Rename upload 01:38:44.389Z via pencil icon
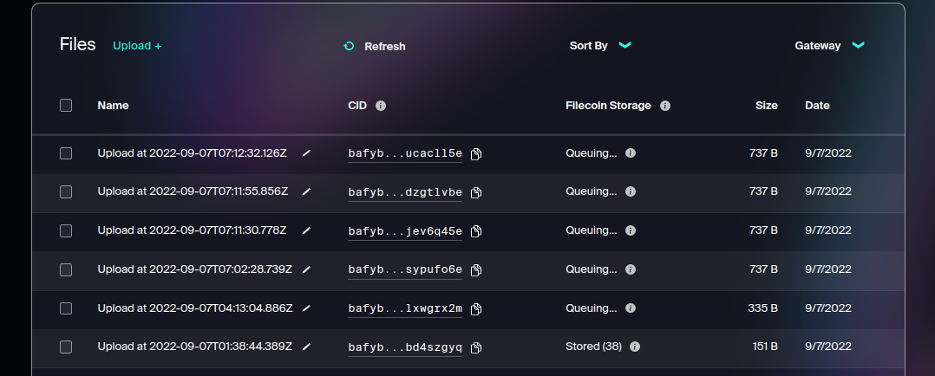Viewport: 935px width, 376px height. (x=306, y=347)
